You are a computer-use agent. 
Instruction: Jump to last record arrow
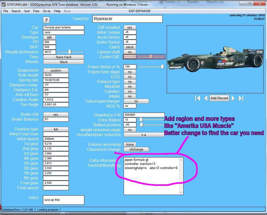241,98
